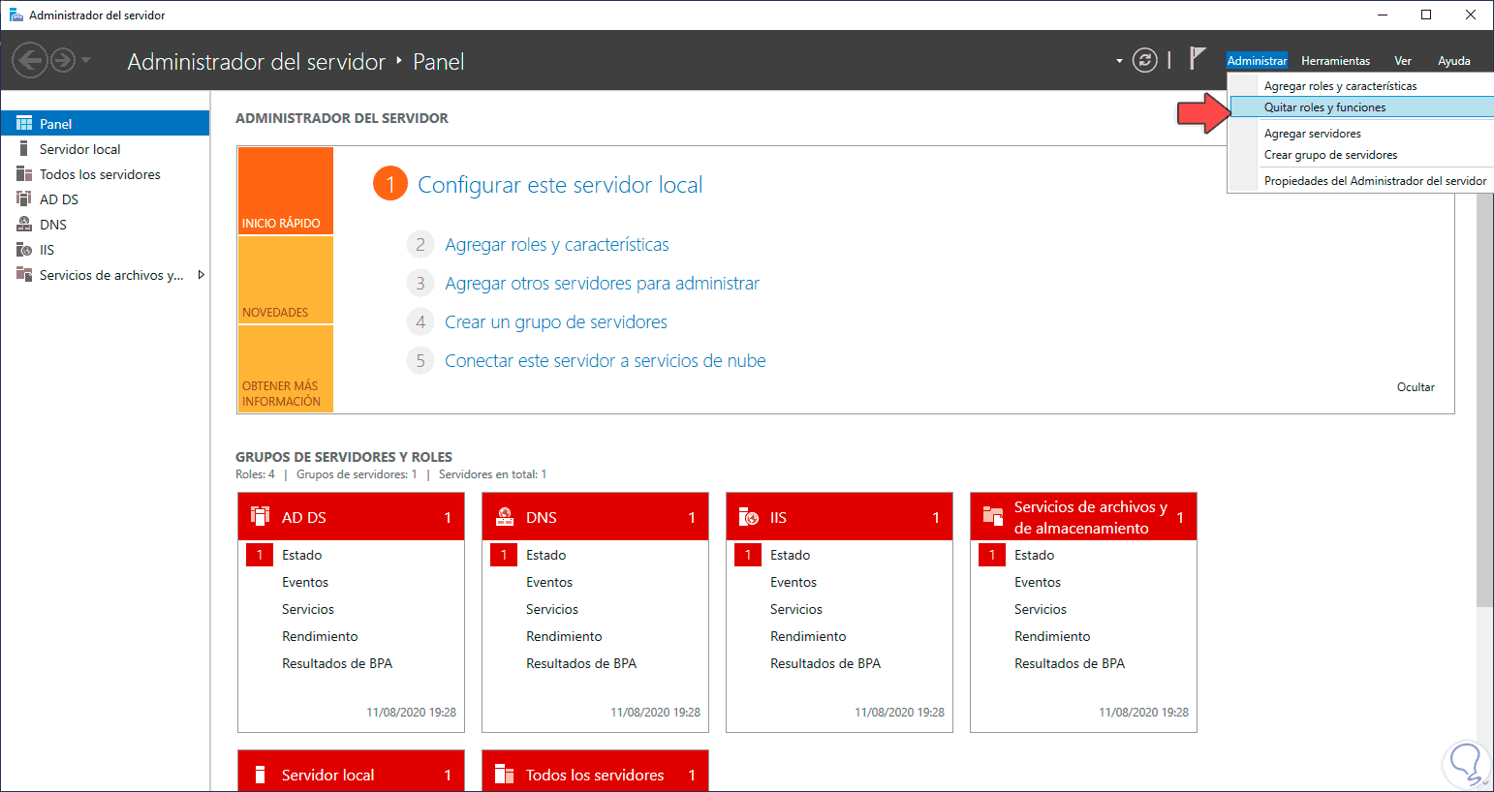Click the forward navigation arrow
The height and width of the screenshot is (792, 1494).
[x=63, y=61]
